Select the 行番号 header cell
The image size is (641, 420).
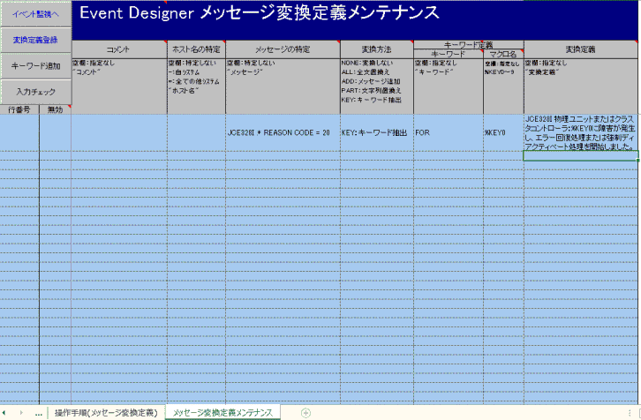tap(19, 109)
